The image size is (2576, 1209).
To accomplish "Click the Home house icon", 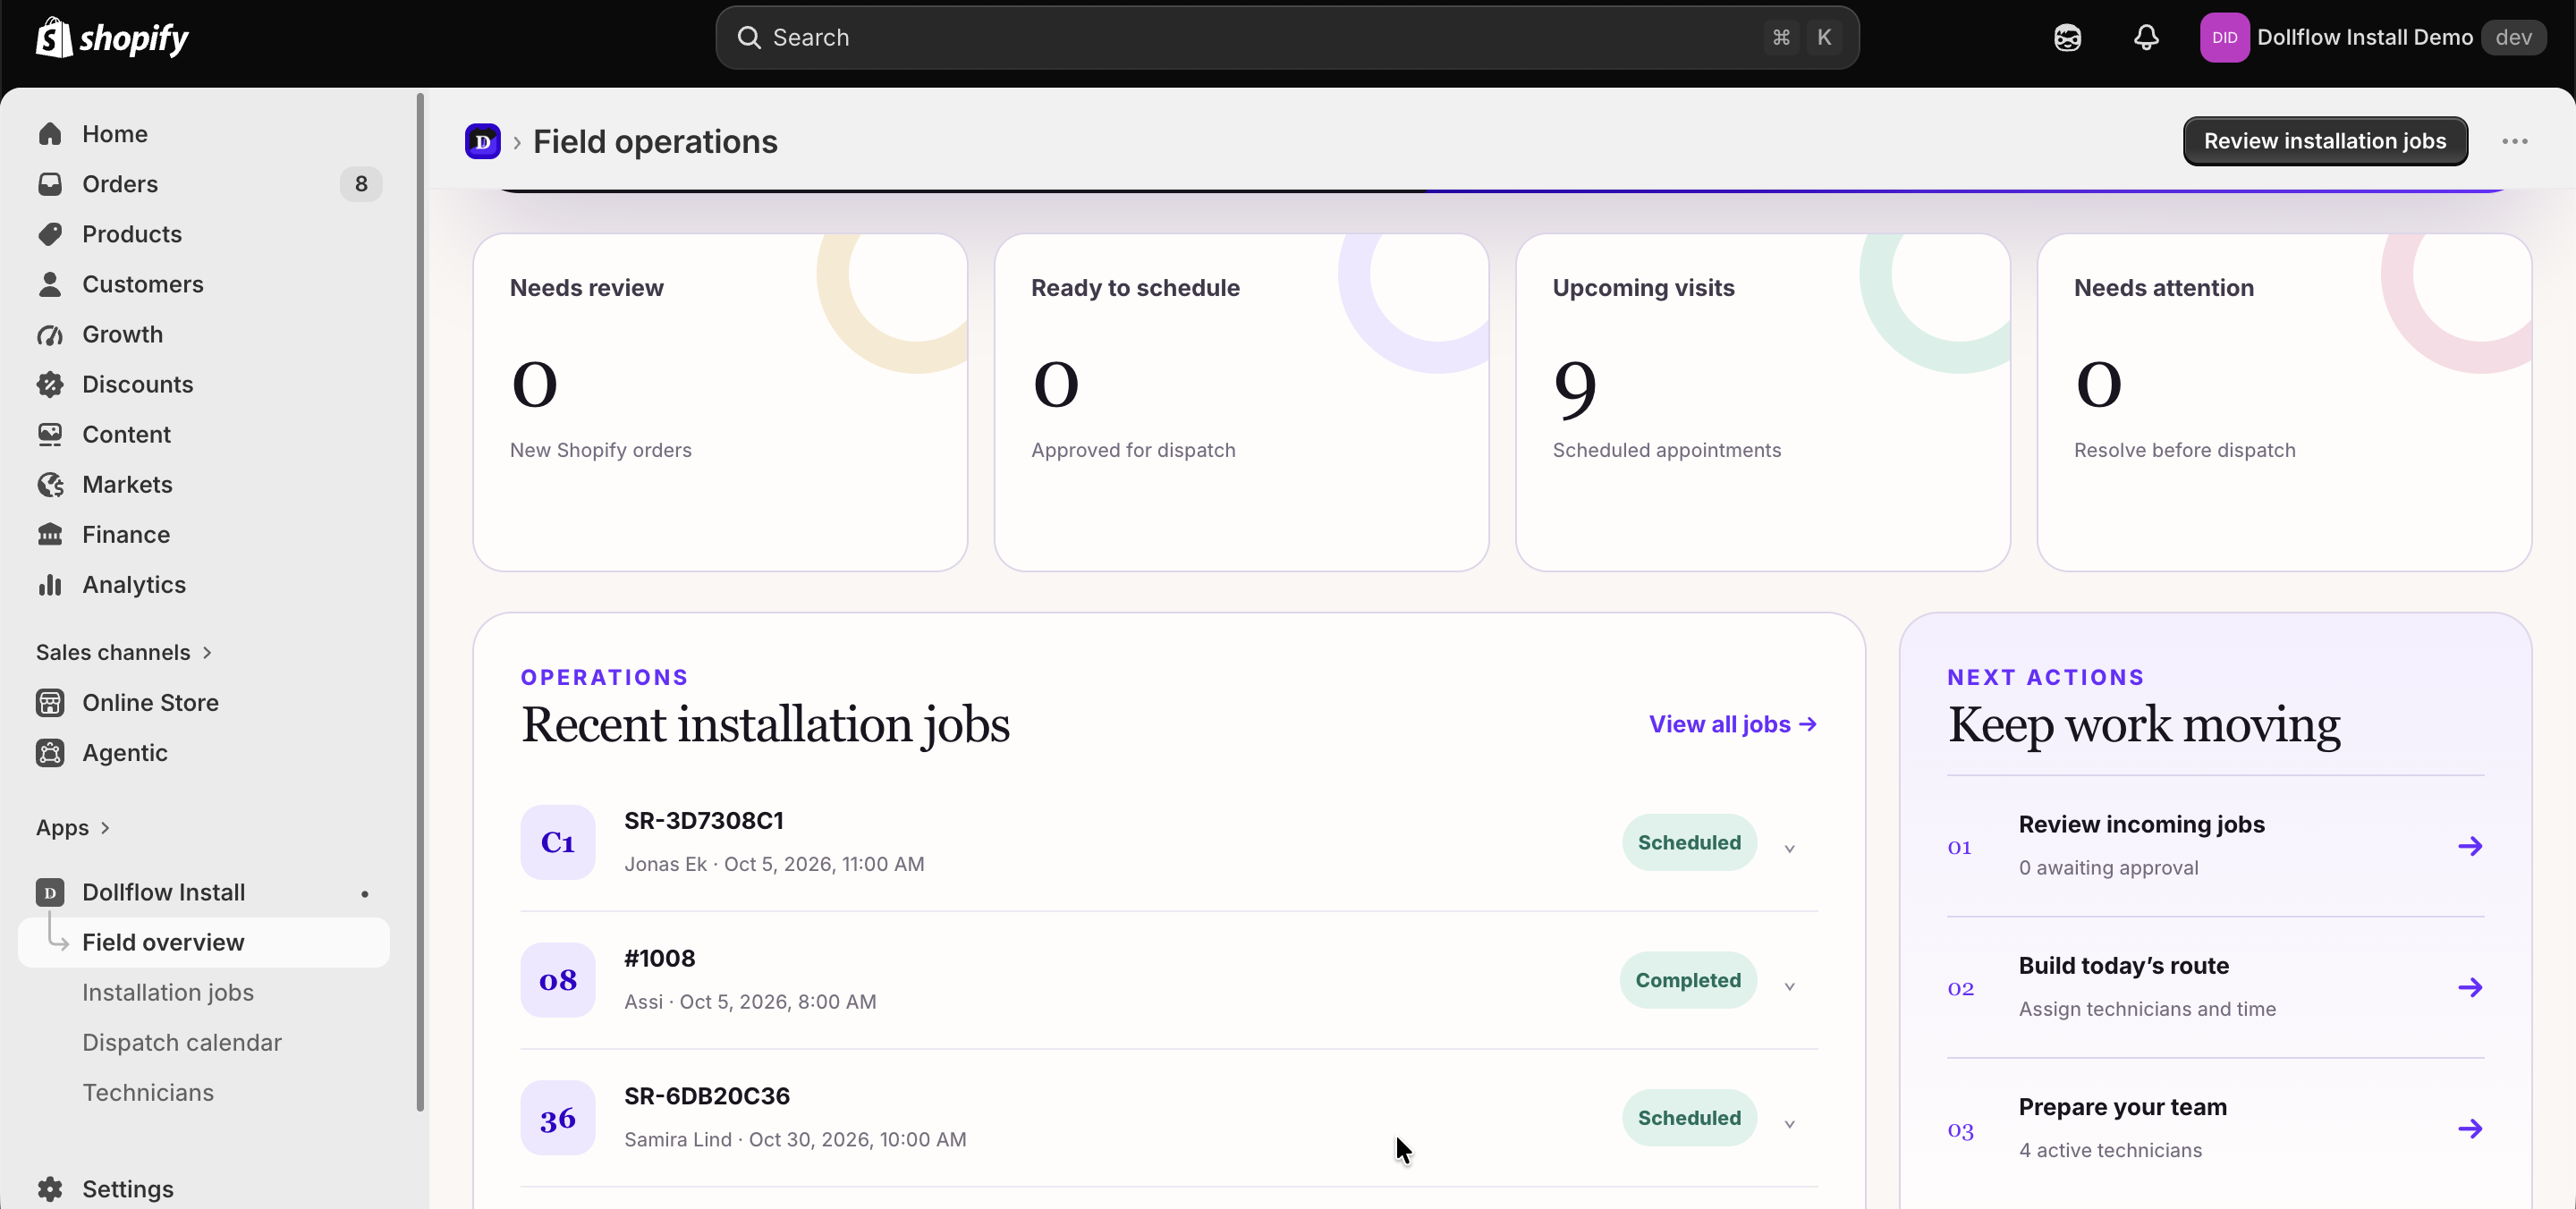I will 50,134.
